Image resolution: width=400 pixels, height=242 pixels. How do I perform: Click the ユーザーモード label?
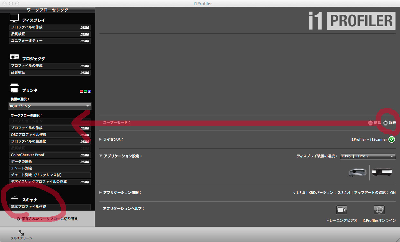click(116, 122)
